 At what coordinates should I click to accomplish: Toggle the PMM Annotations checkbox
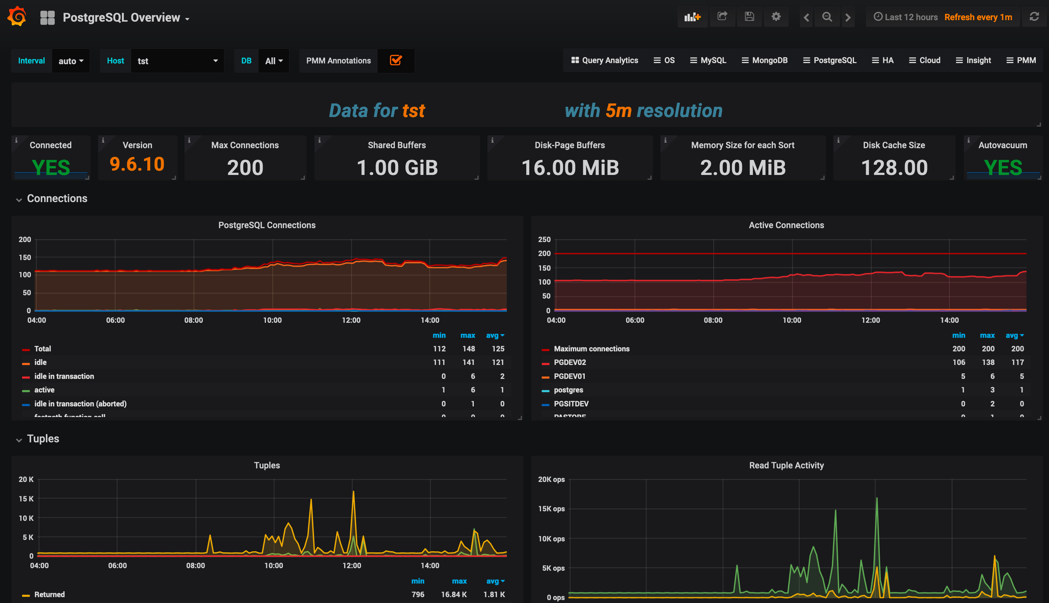(397, 61)
